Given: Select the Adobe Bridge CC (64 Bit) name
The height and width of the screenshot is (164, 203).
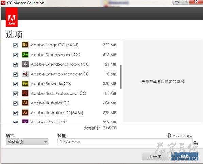Looking at the screenshot, I should pos(54,45).
